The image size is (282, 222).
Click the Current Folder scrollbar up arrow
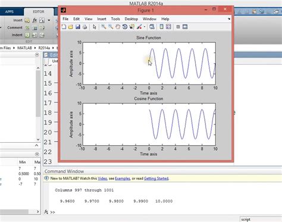[38, 68]
